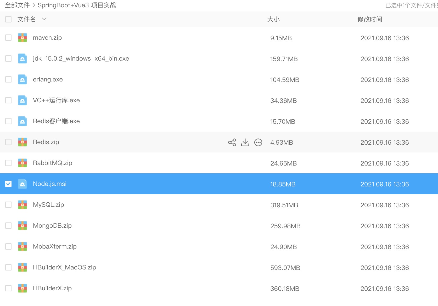Viewport: 438px width, 306px height.
Task: Click the RabbitMQ.zip archive icon
Action: point(23,163)
